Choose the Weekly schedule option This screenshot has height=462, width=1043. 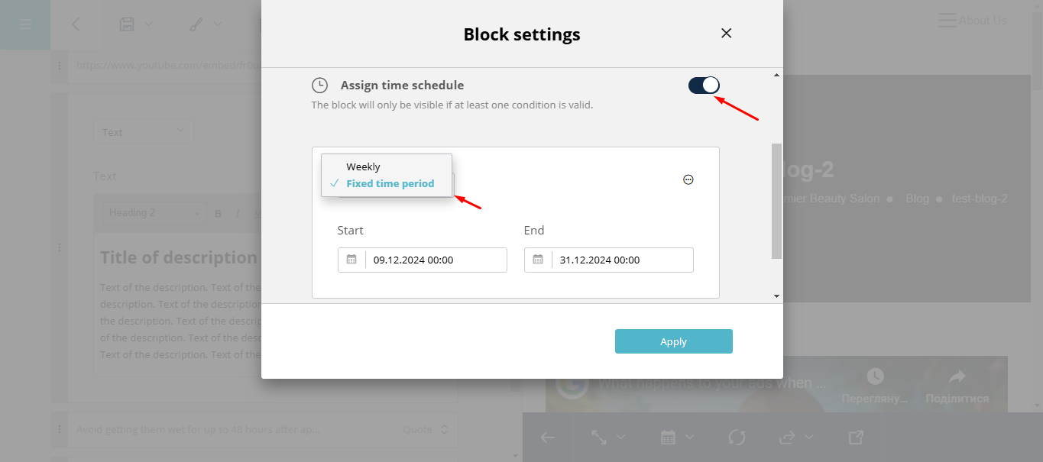pos(363,166)
